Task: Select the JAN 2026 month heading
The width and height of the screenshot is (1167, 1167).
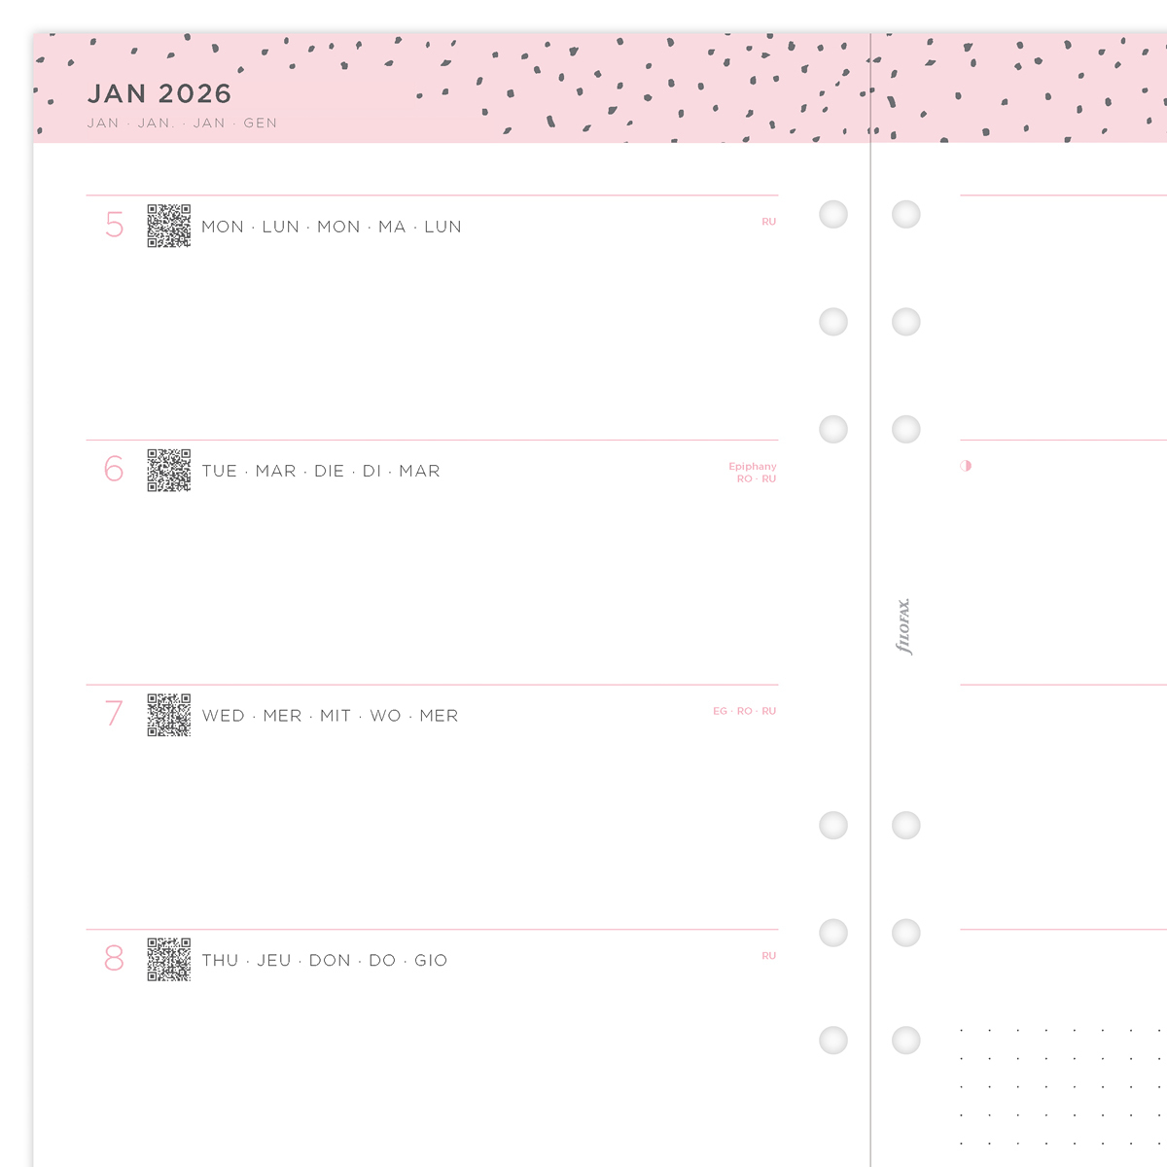Action: [159, 94]
